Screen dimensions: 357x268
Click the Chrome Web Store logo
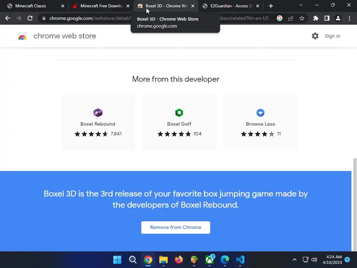point(22,36)
